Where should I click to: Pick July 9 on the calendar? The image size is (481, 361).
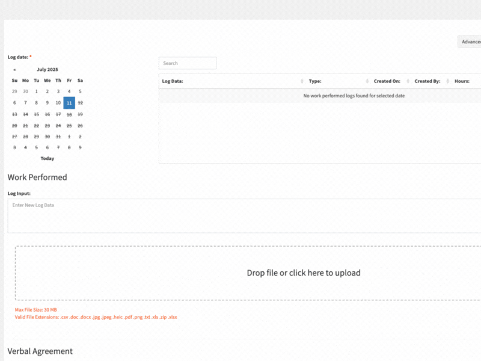[x=47, y=103]
